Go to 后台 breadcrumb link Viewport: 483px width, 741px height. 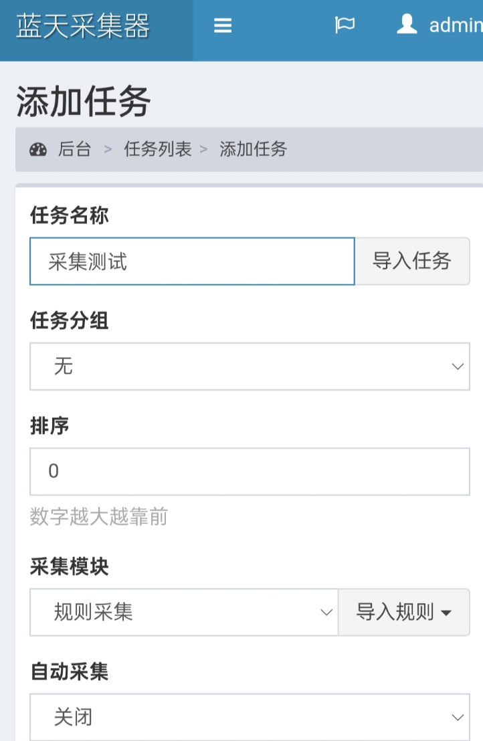pos(74,149)
